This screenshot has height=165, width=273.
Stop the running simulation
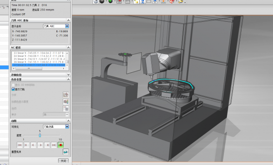click(x=61, y=145)
